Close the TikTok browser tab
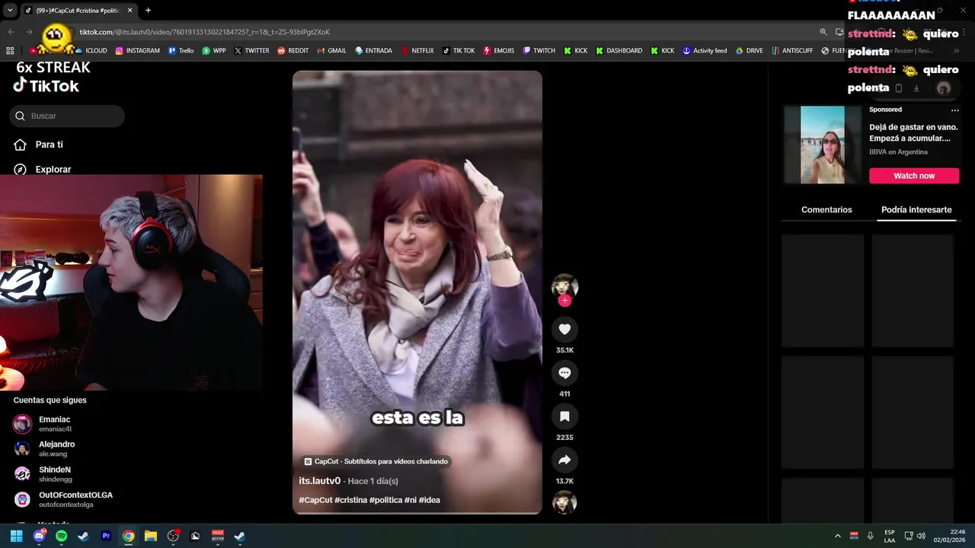 (130, 11)
